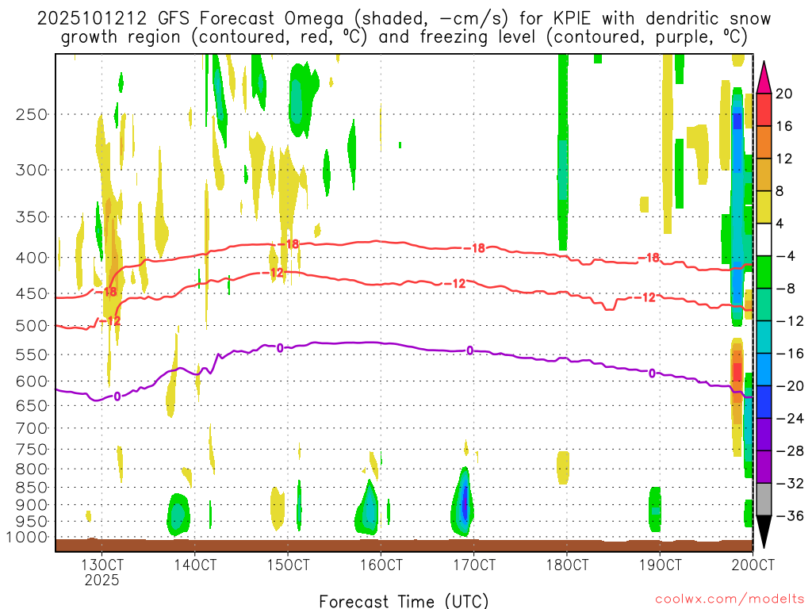The height and width of the screenshot is (609, 812).
Task: Click the 200CT time axis label
Action: (753, 565)
